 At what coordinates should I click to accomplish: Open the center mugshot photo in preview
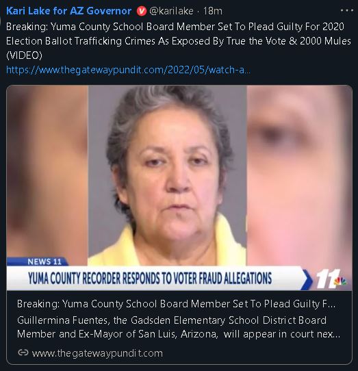point(167,175)
